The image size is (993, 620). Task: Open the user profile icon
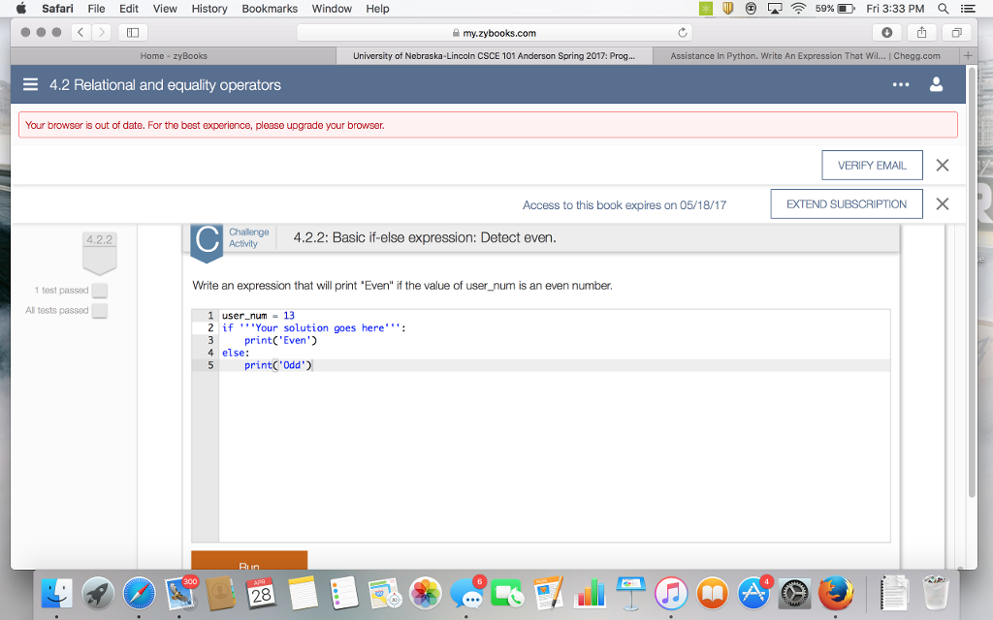[x=936, y=85]
